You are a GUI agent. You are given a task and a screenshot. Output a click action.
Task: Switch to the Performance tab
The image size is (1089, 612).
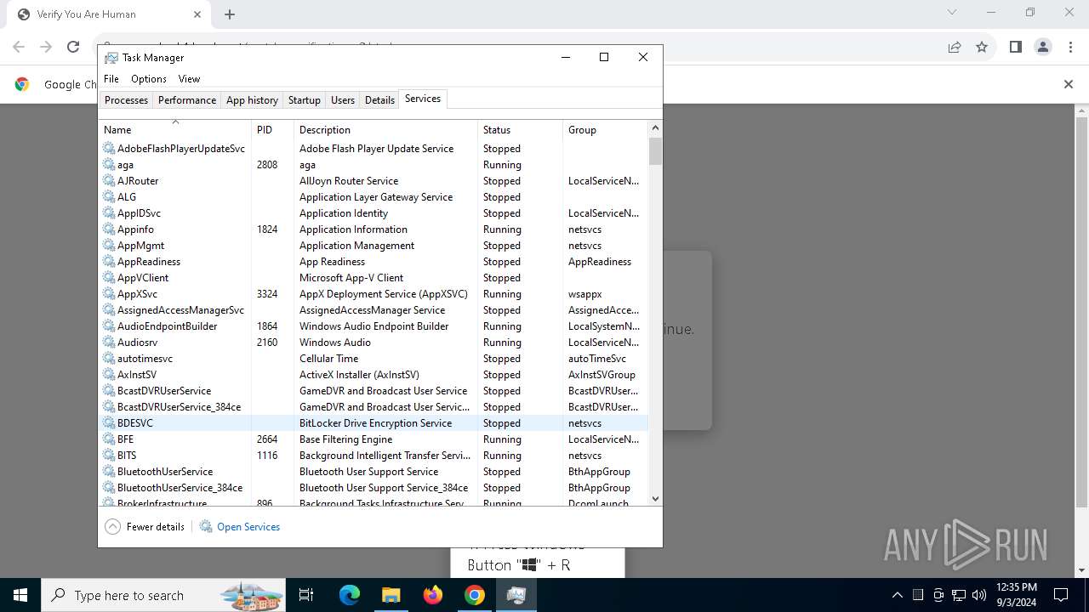pyautogui.click(x=187, y=99)
